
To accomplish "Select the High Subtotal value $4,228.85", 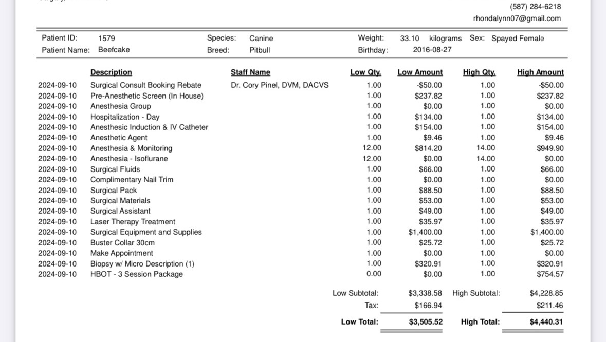I will (x=546, y=293).
